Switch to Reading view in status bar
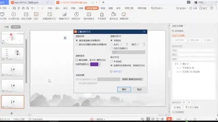 coord(157,119)
